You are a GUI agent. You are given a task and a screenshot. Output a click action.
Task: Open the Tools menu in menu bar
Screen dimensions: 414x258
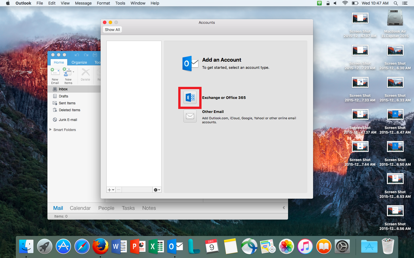point(120,3)
